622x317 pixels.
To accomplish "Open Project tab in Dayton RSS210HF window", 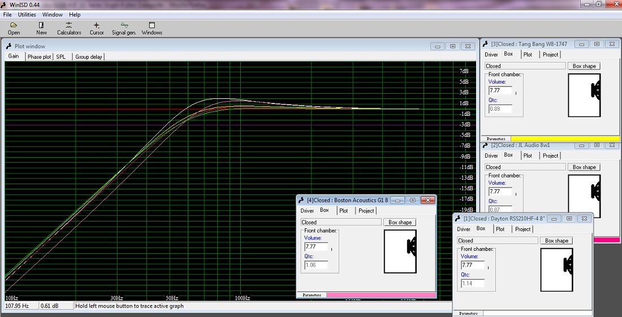I will [523, 229].
